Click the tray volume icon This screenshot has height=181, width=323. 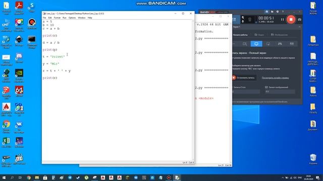(x=295, y=177)
